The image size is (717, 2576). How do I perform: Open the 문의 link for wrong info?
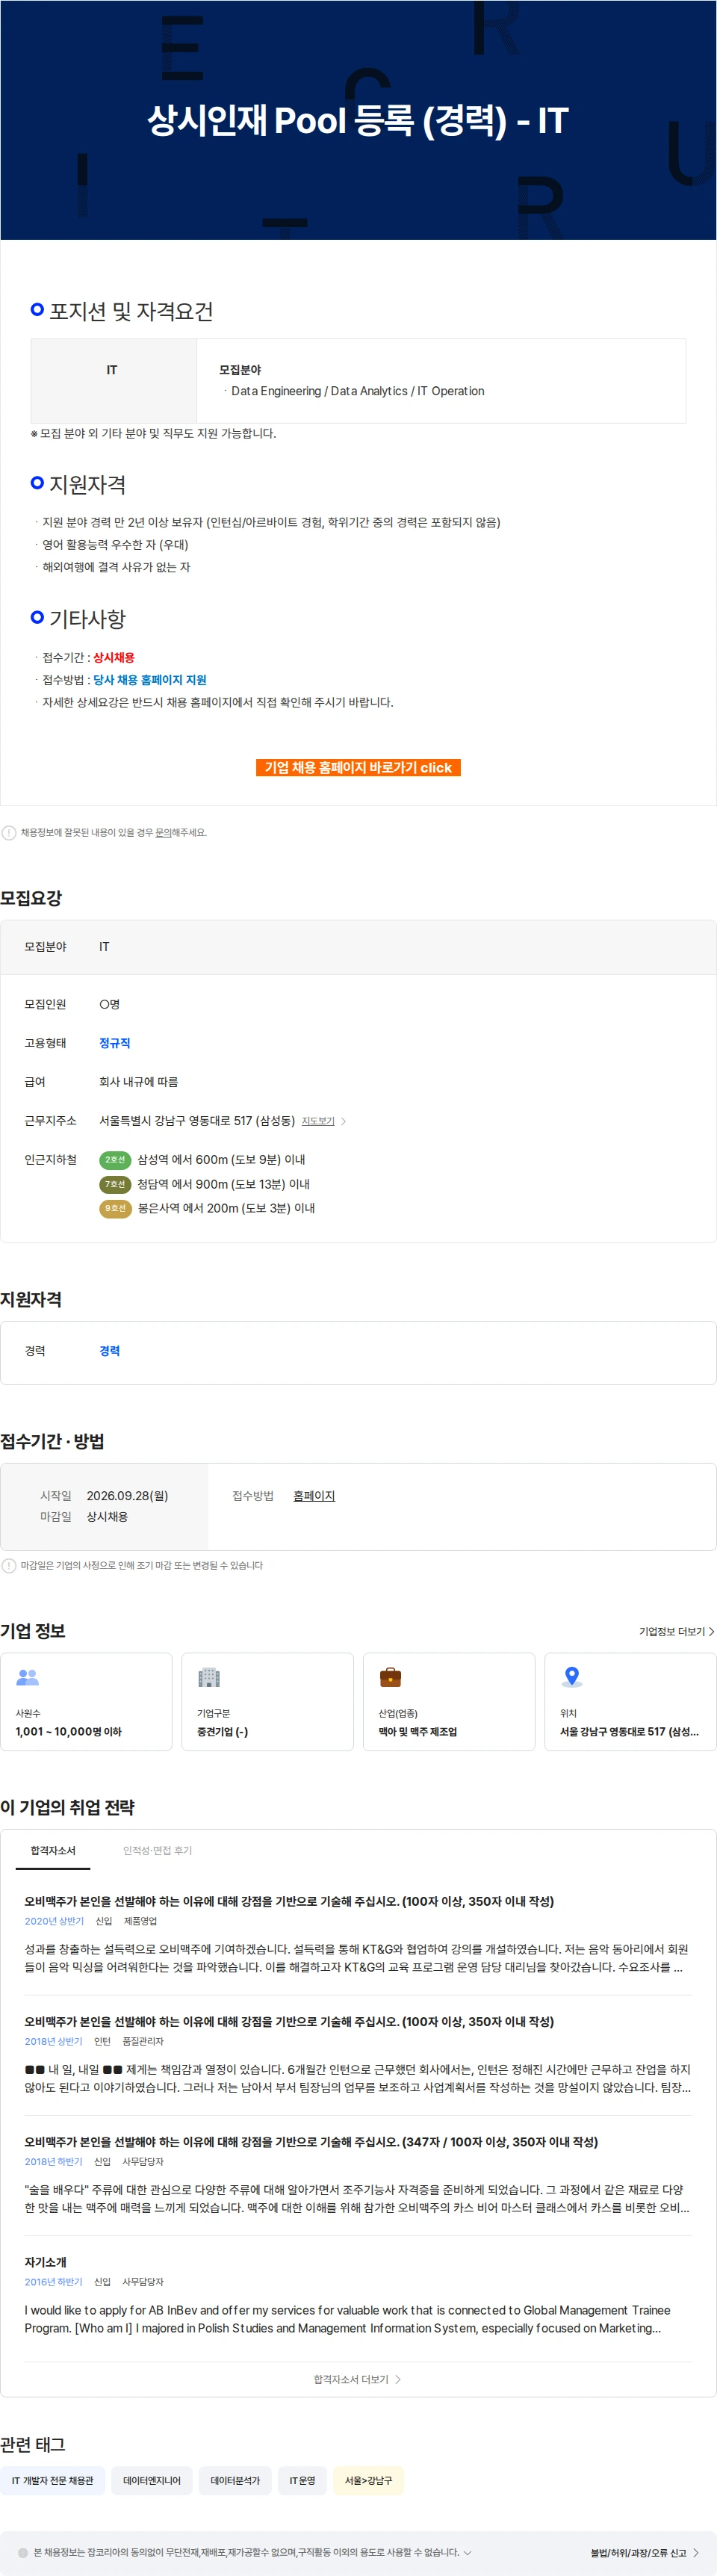coord(161,832)
